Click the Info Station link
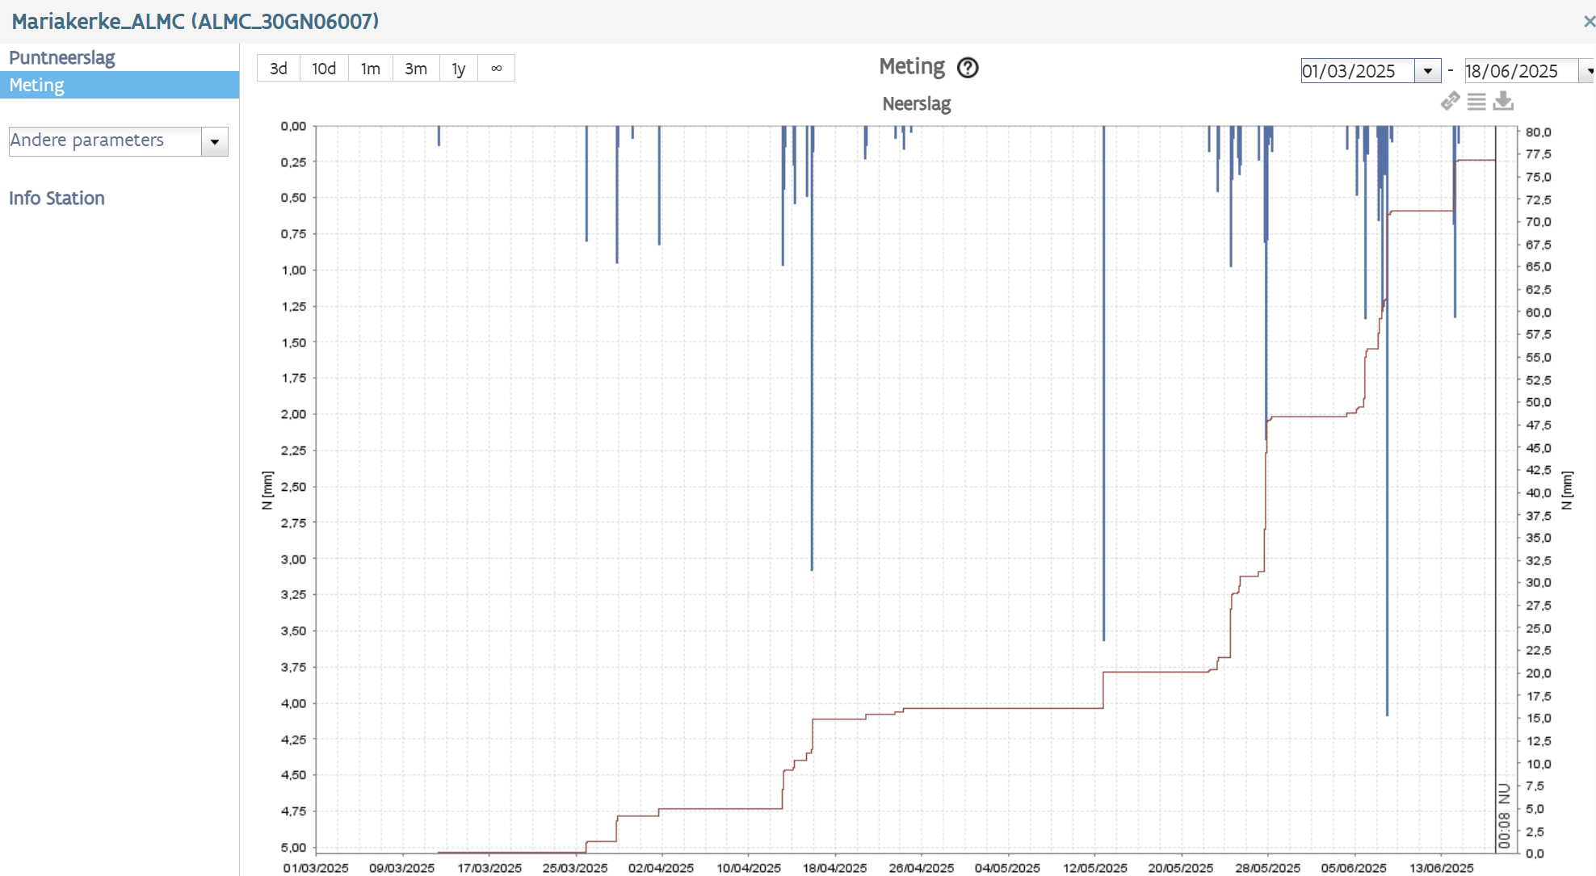This screenshot has width=1596, height=876. point(57,198)
